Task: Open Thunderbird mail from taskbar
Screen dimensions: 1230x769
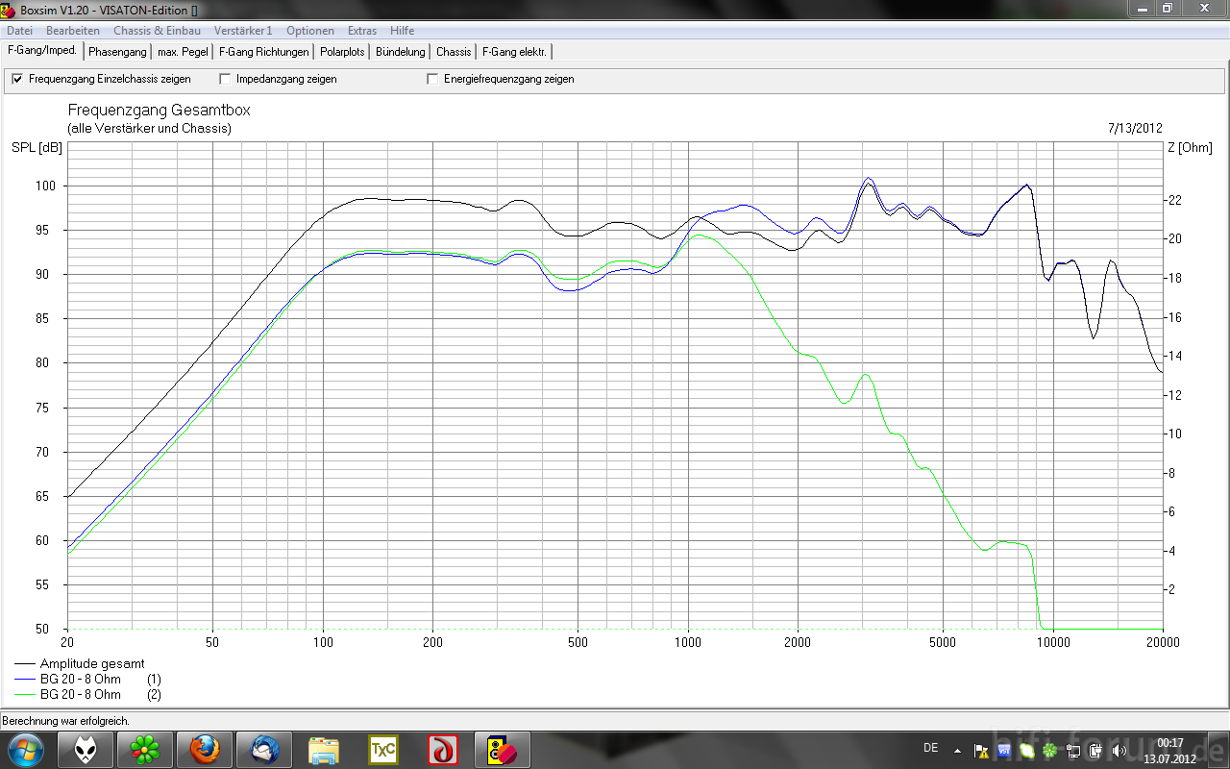Action: [x=264, y=749]
